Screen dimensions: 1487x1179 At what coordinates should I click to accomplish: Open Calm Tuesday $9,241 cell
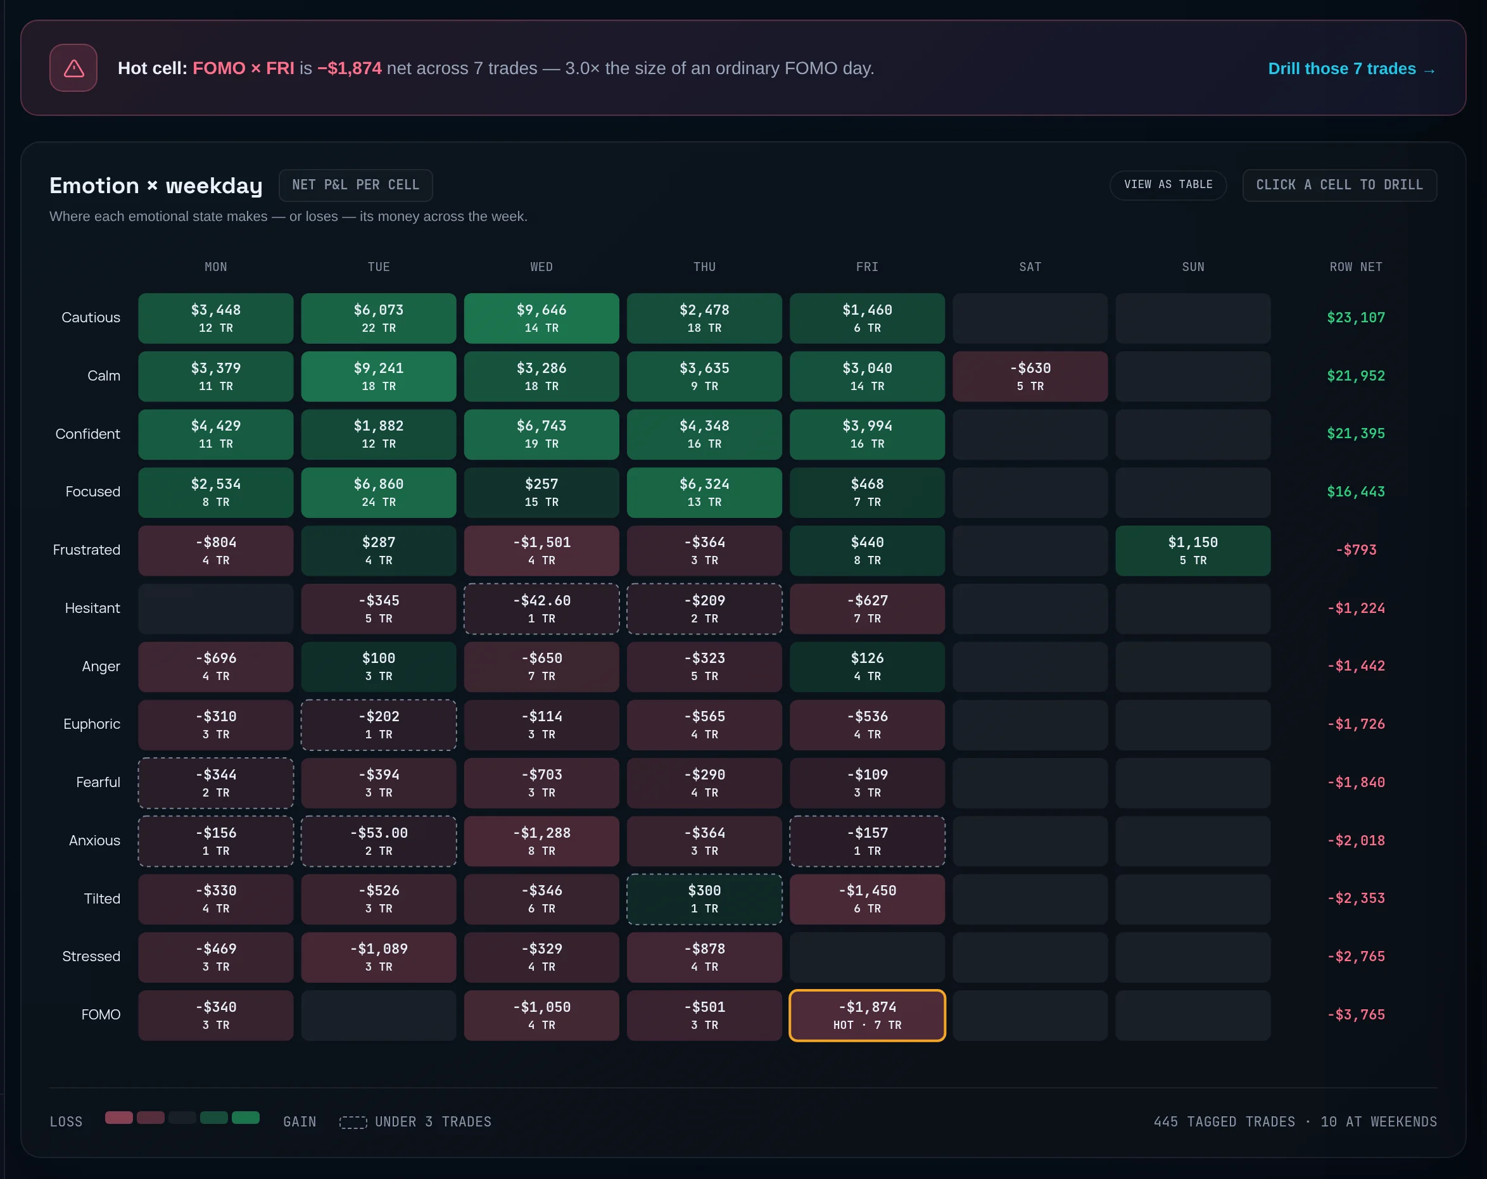(379, 377)
